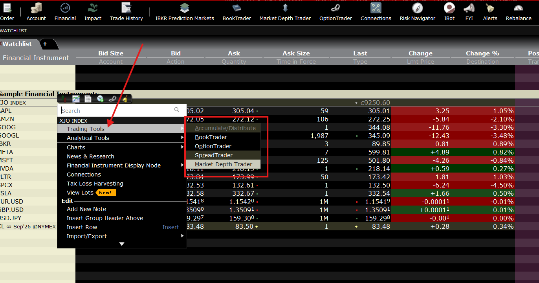The height and width of the screenshot is (283, 539).
Task: Click the magnifier icon in Search box
Action: click(177, 110)
